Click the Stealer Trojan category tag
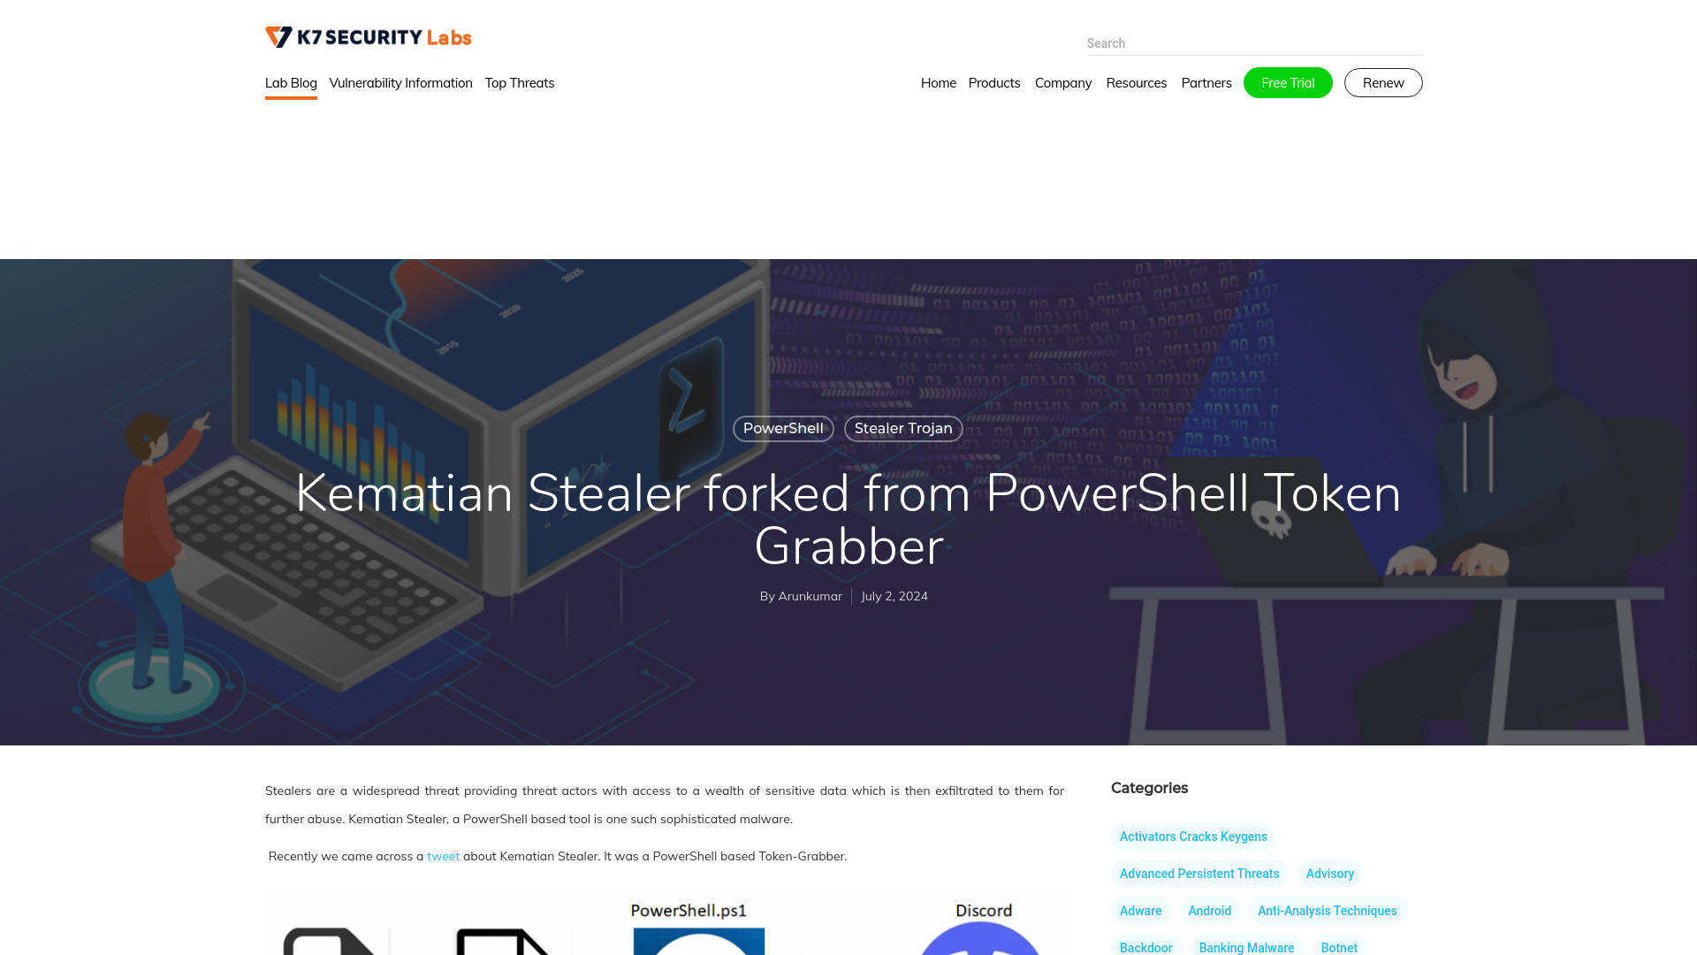Viewport: 1697px width, 955px height. [903, 428]
